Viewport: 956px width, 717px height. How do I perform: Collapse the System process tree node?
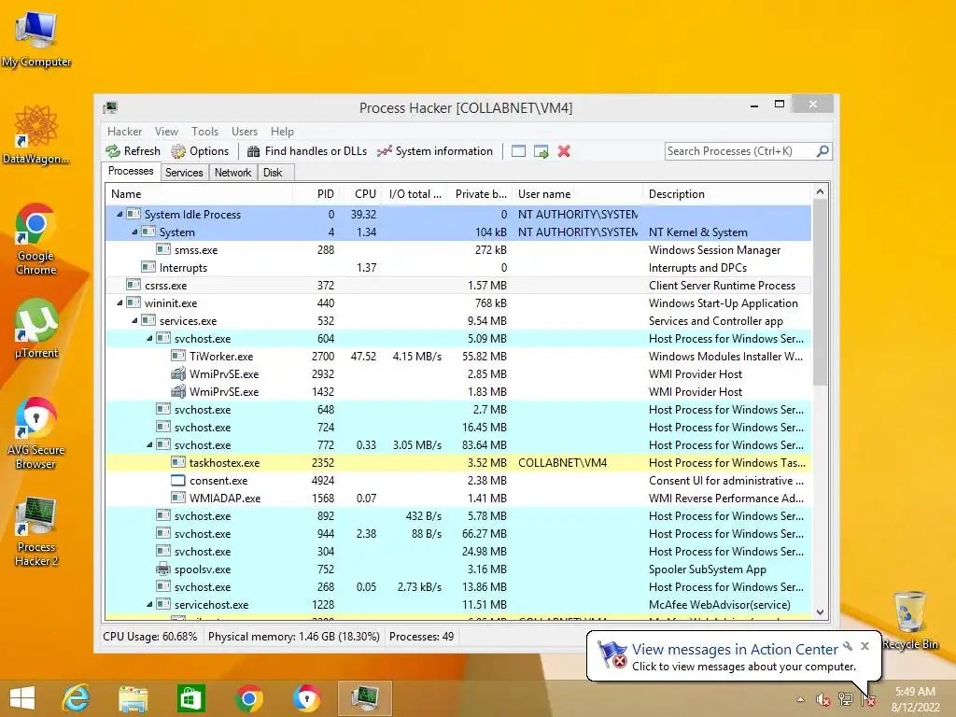pyautogui.click(x=134, y=232)
